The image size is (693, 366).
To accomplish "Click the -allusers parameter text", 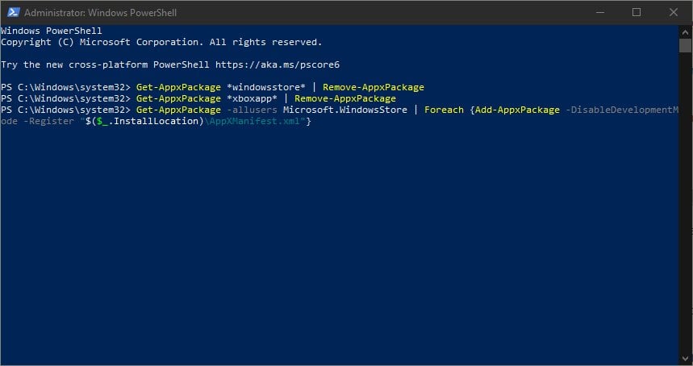I will 255,110.
